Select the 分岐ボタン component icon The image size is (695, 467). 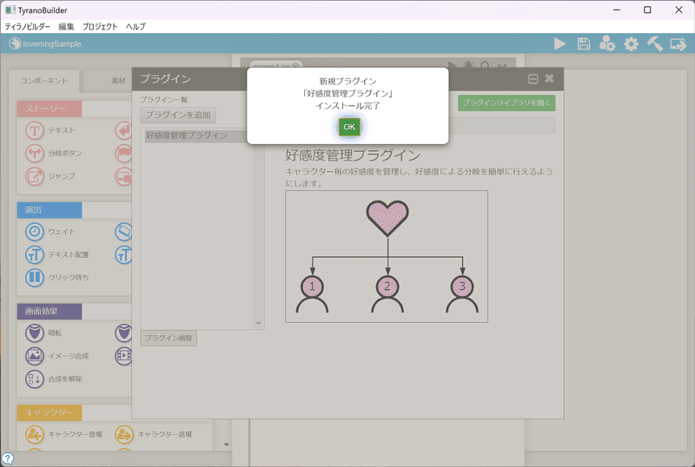[x=34, y=154]
